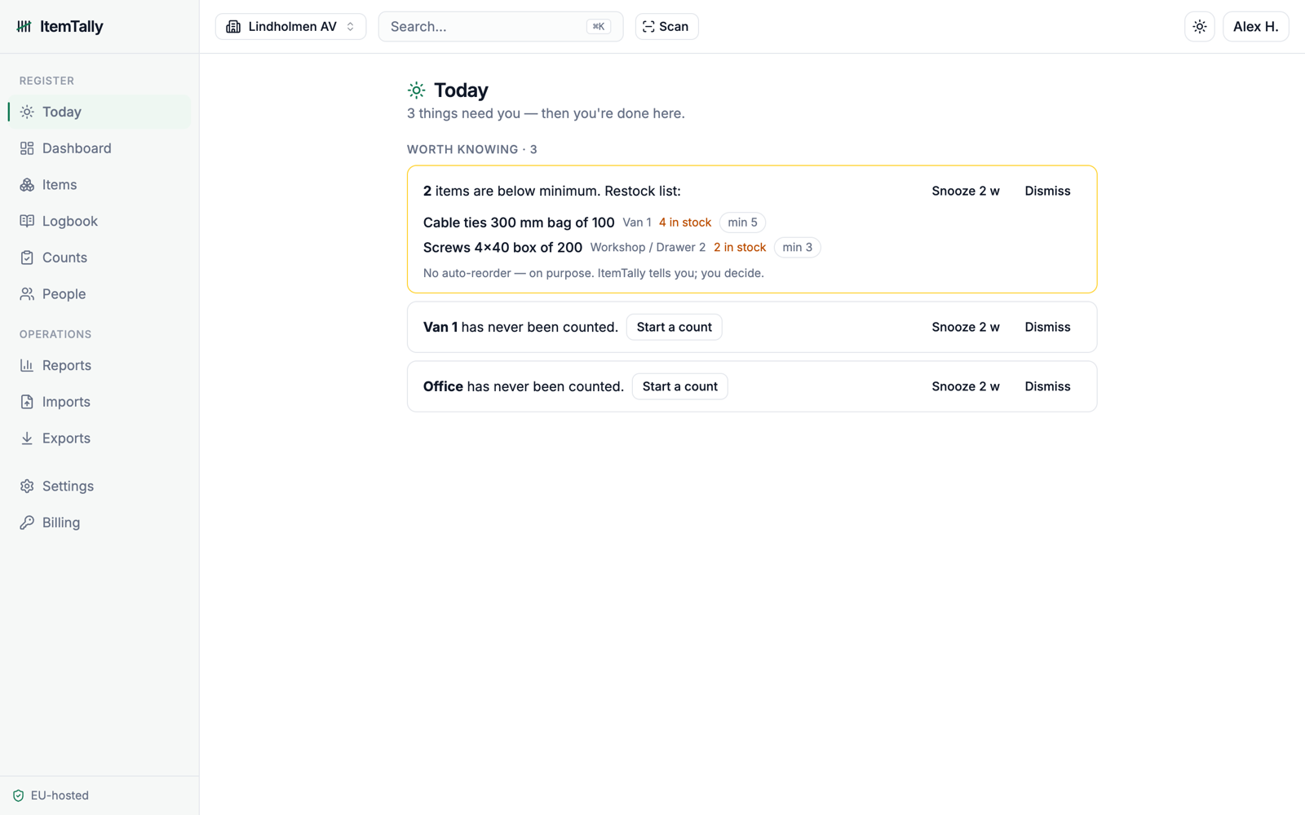Viewport: 1305px width, 815px height.
Task: Start a count for Office
Action: [679, 386]
